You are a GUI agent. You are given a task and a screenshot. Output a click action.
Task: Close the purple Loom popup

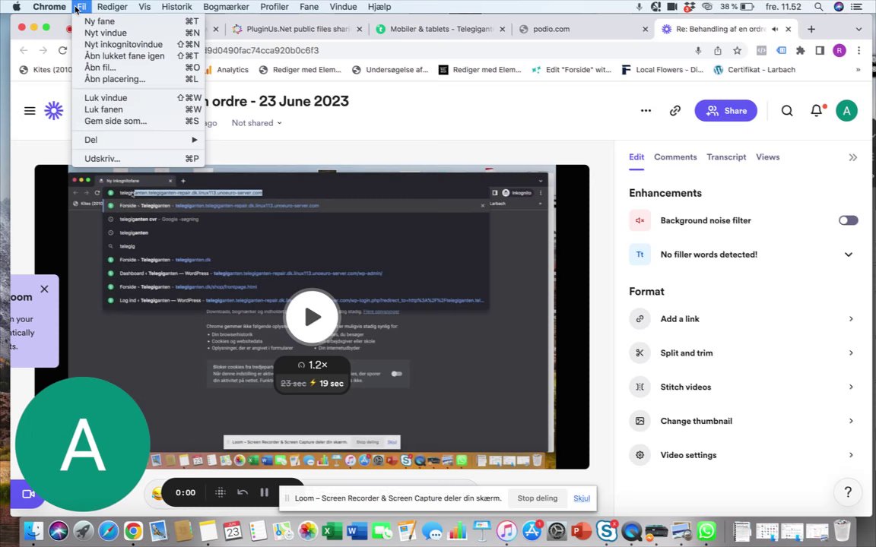(x=44, y=289)
